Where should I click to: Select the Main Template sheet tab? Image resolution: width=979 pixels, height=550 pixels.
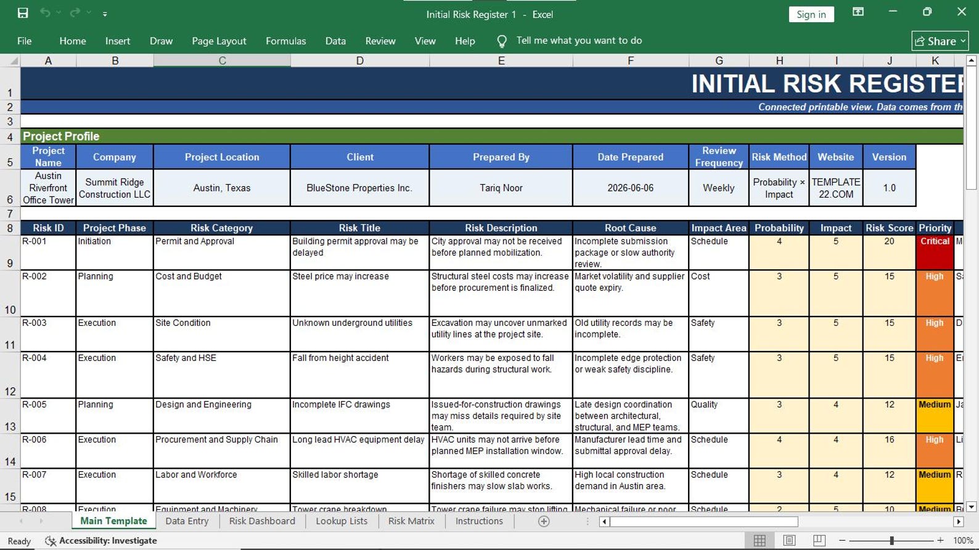click(113, 521)
